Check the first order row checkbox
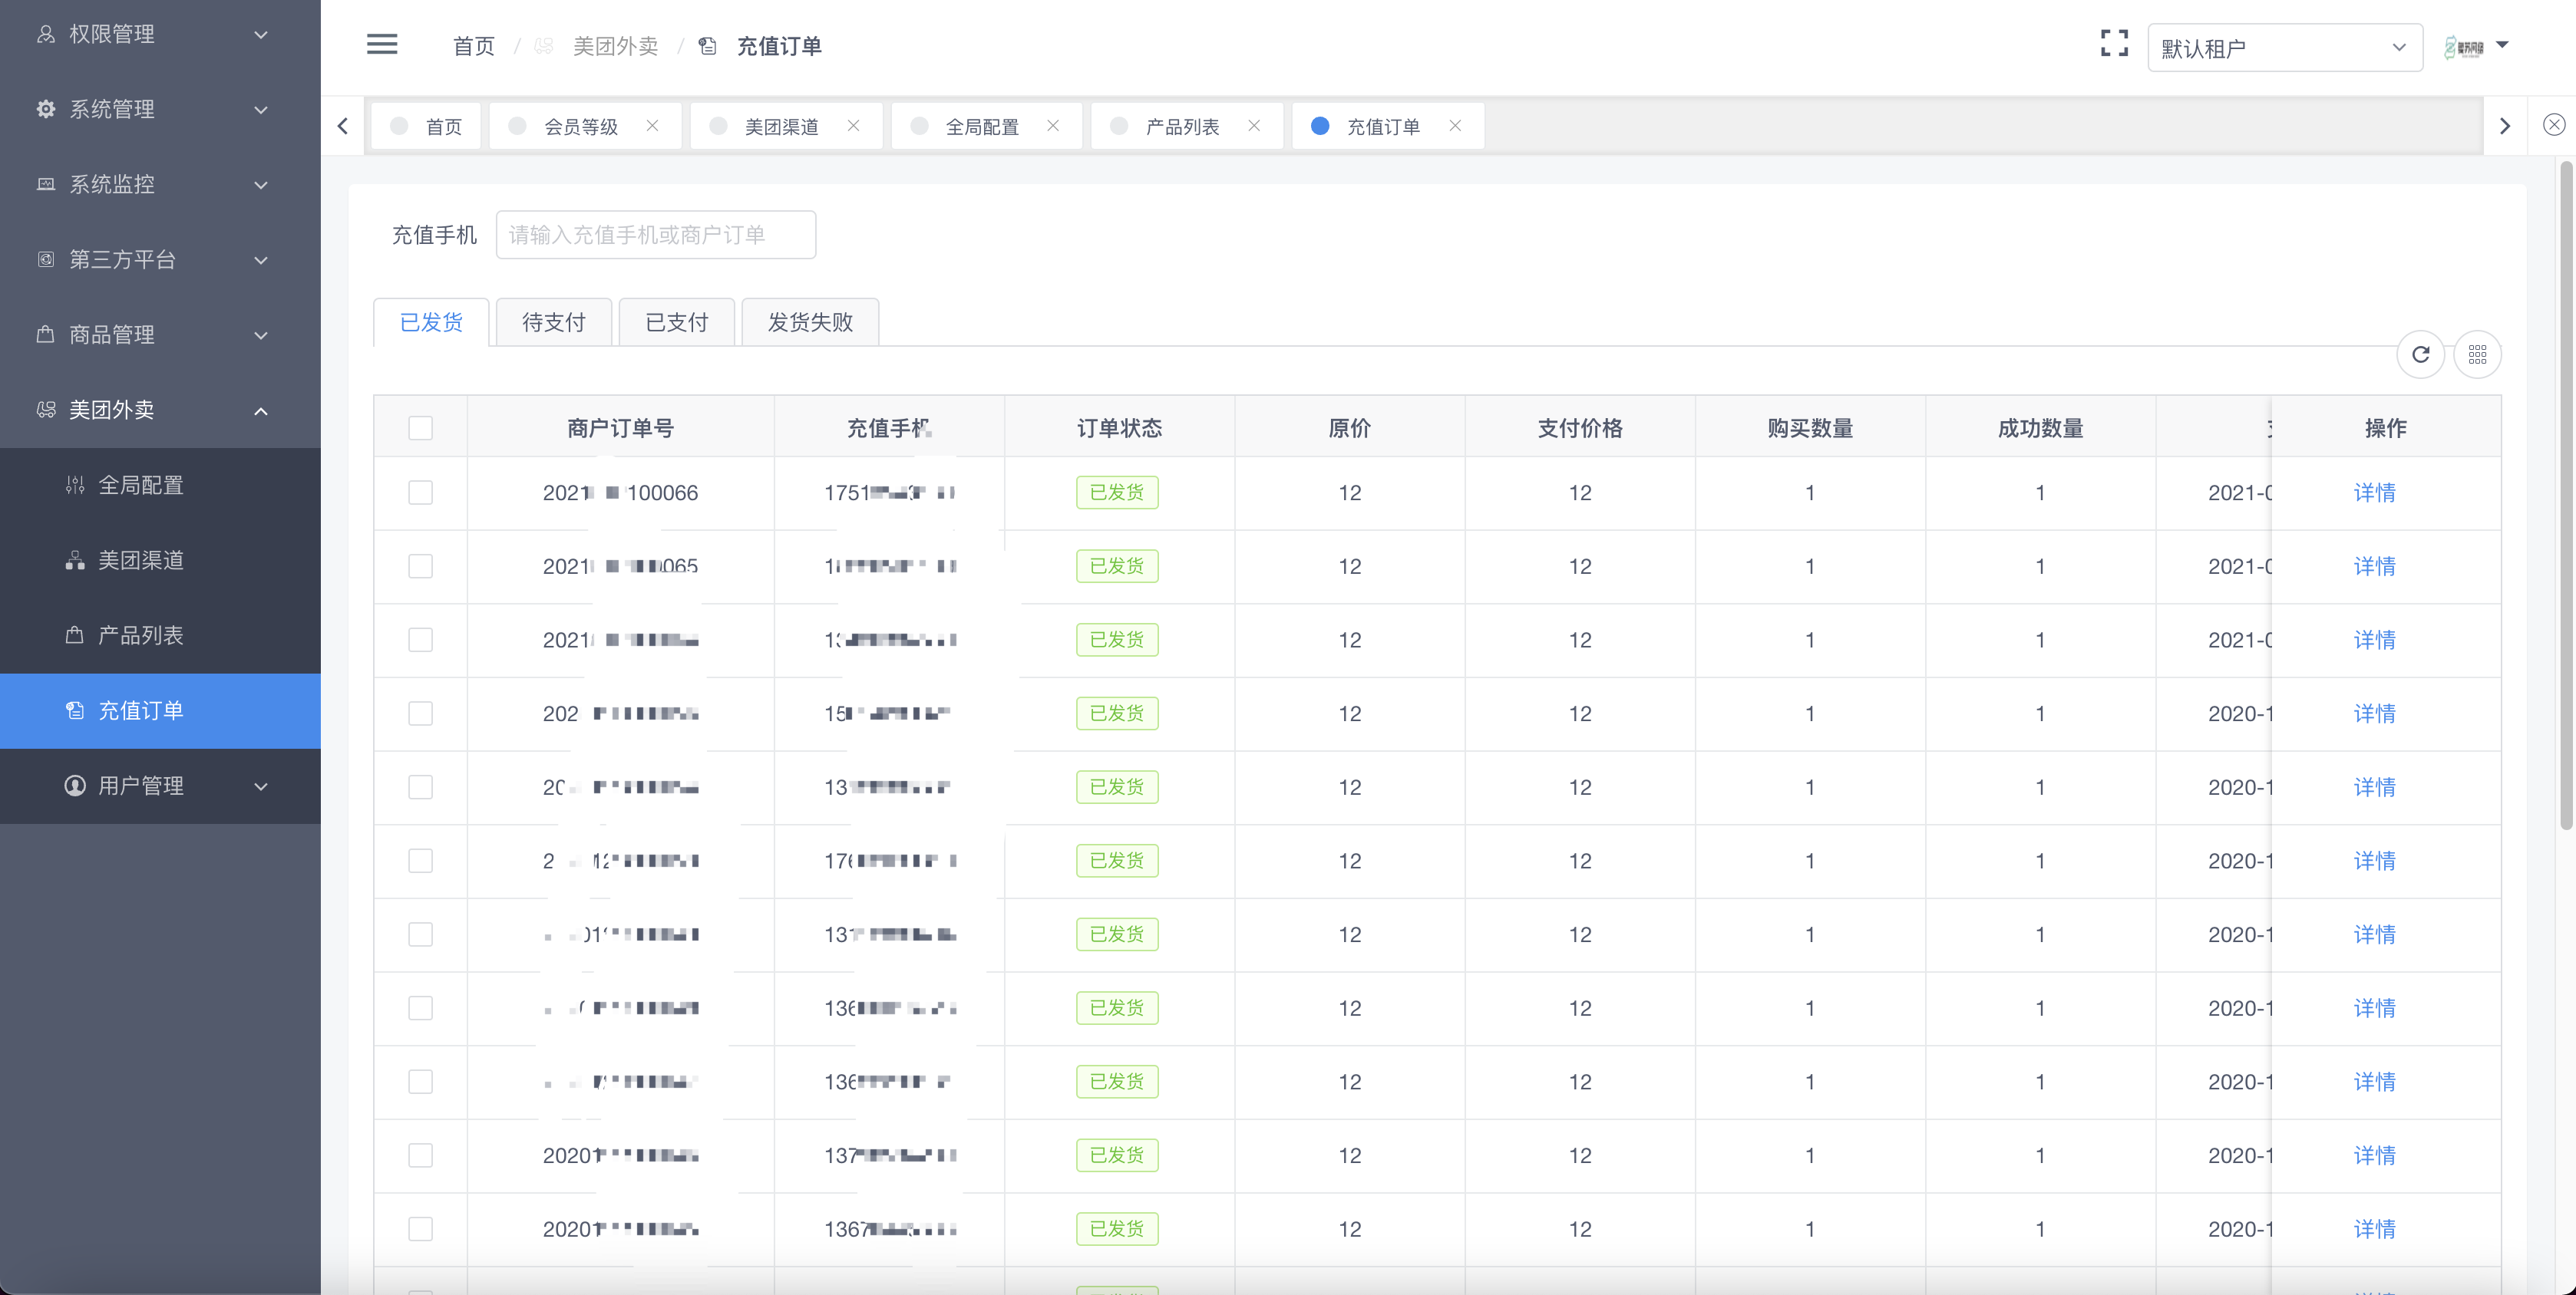 pos(420,493)
